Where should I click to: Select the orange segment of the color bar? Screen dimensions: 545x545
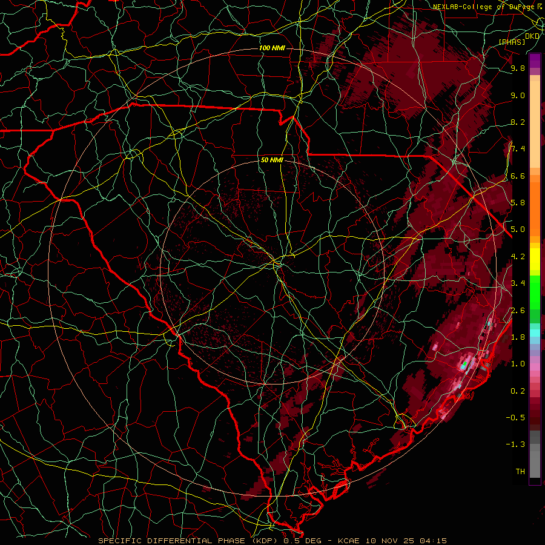tap(535, 208)
